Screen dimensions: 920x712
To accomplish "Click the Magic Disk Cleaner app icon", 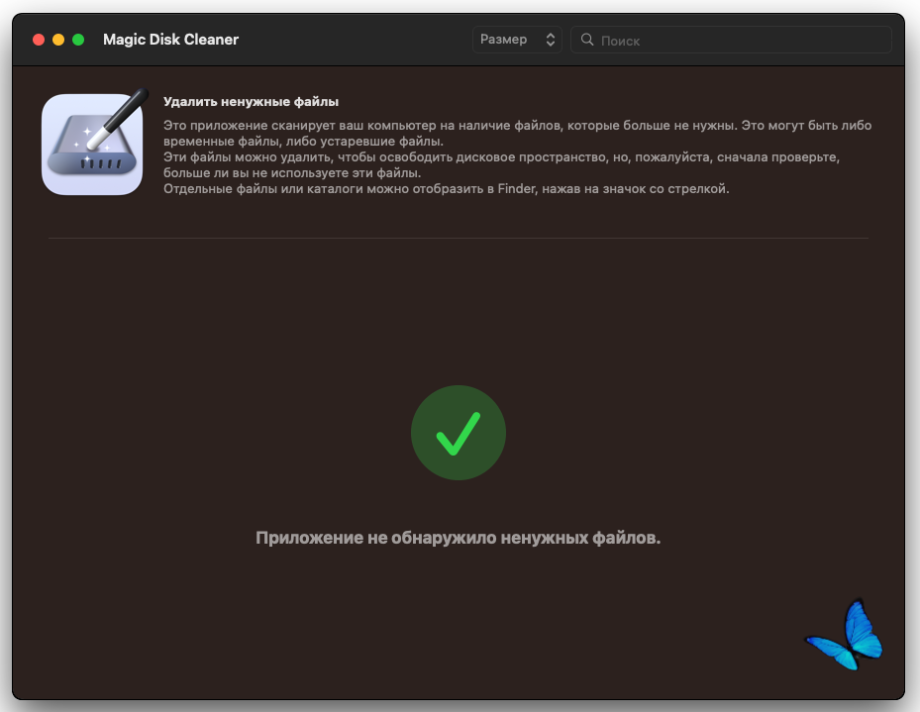I will point(94,143).
